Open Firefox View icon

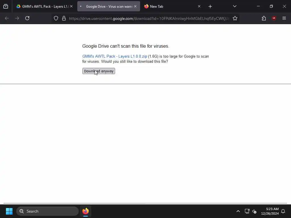pyautogui.click(x=6, y=7)
